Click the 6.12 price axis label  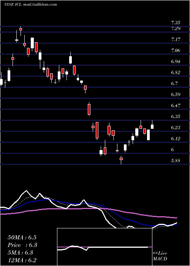(176, 139)
